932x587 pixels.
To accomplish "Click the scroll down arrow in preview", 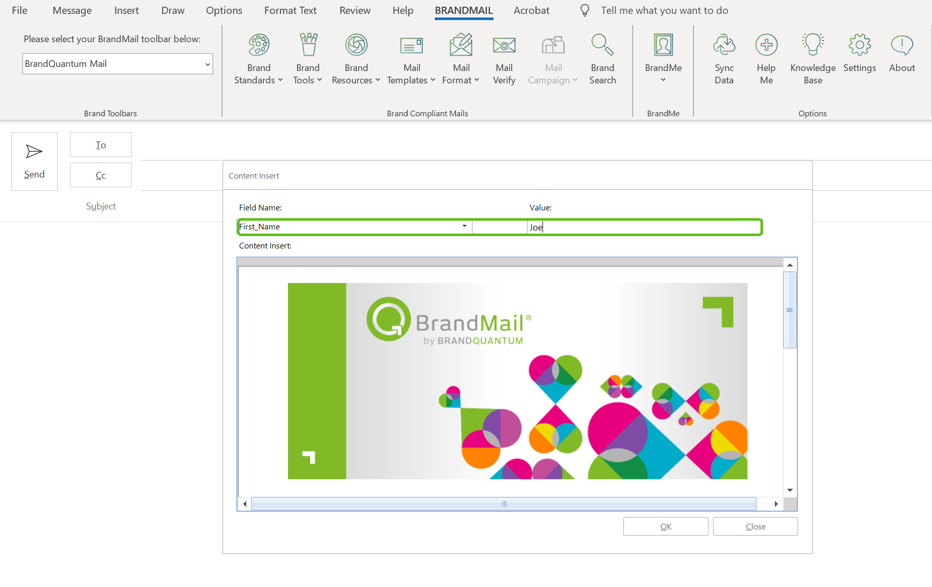I will (x=790, y=490).
